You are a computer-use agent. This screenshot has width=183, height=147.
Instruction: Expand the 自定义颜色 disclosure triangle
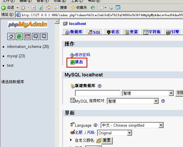[x=71, y=140]
